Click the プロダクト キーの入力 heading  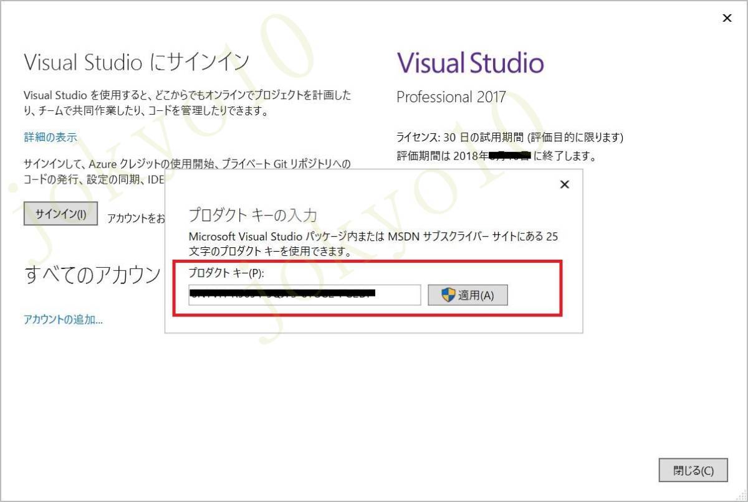pos(252,215)
